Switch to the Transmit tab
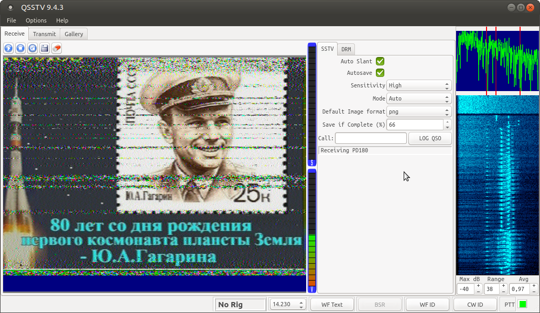Viewport: 540px width, 313px height. [44, 34]
